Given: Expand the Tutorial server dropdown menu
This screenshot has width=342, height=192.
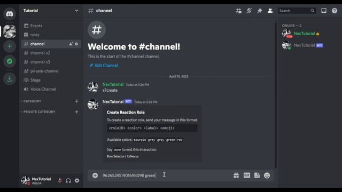Looking at the screenshot, I should point(76,11).
